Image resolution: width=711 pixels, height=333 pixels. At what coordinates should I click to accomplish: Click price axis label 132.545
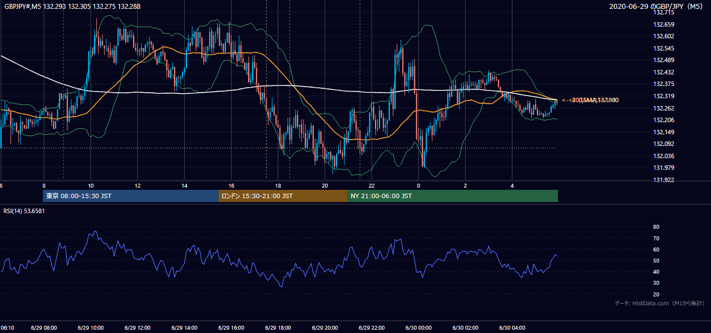(663, 48)
